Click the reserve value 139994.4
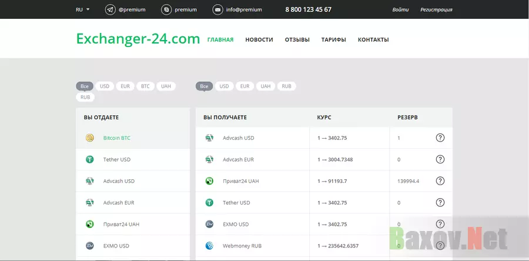The width and height of the screenshot is (529, 261). (409, 181)
